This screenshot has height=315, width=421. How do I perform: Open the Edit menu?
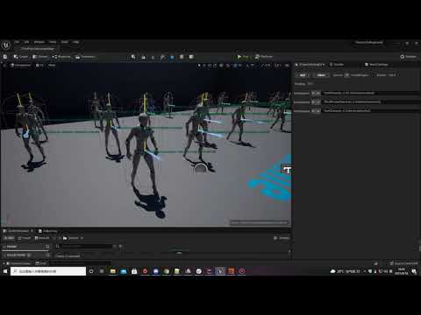(x=26, y=42)
